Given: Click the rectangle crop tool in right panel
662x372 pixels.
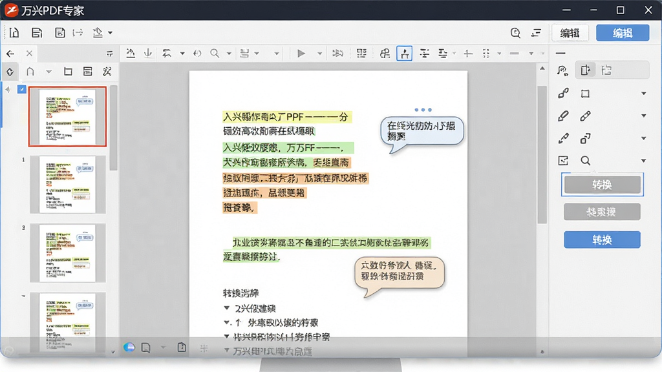Looking at the screenshot, I should coord(585,94).
